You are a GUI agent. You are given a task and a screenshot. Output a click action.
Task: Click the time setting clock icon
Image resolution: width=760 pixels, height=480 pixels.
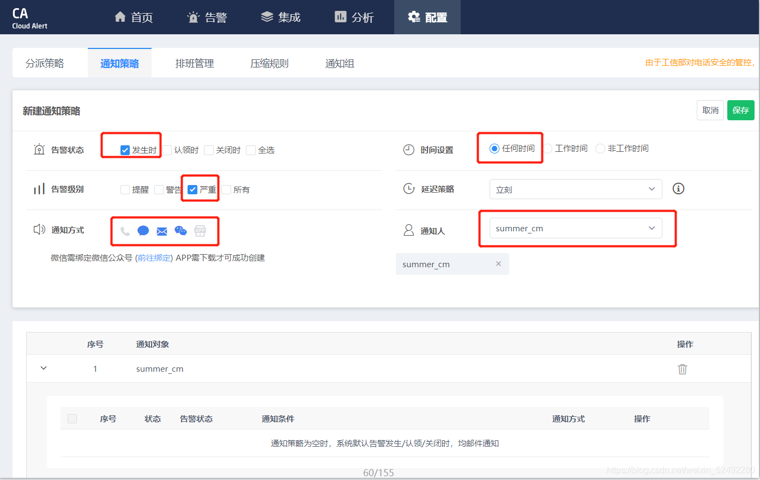[409, 150]
